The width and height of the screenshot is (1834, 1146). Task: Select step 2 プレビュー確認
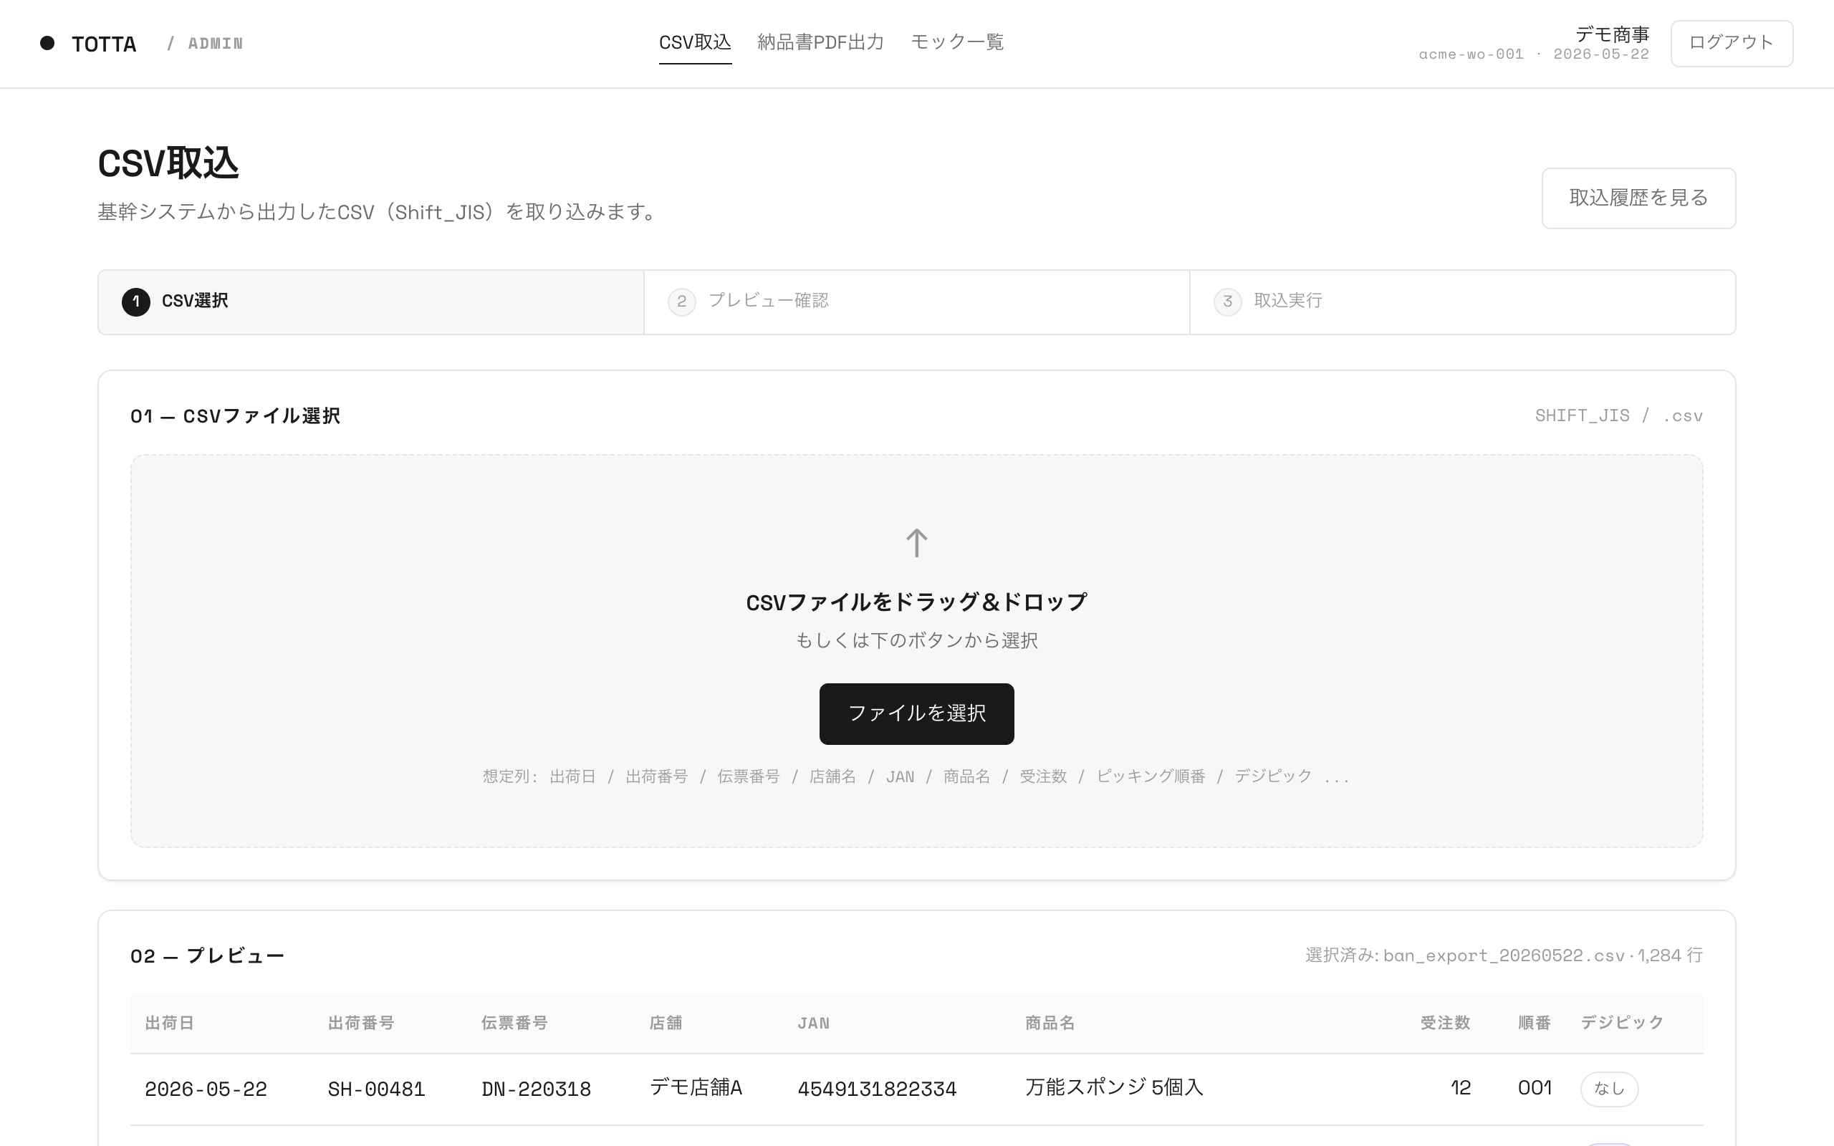point(917,302)
